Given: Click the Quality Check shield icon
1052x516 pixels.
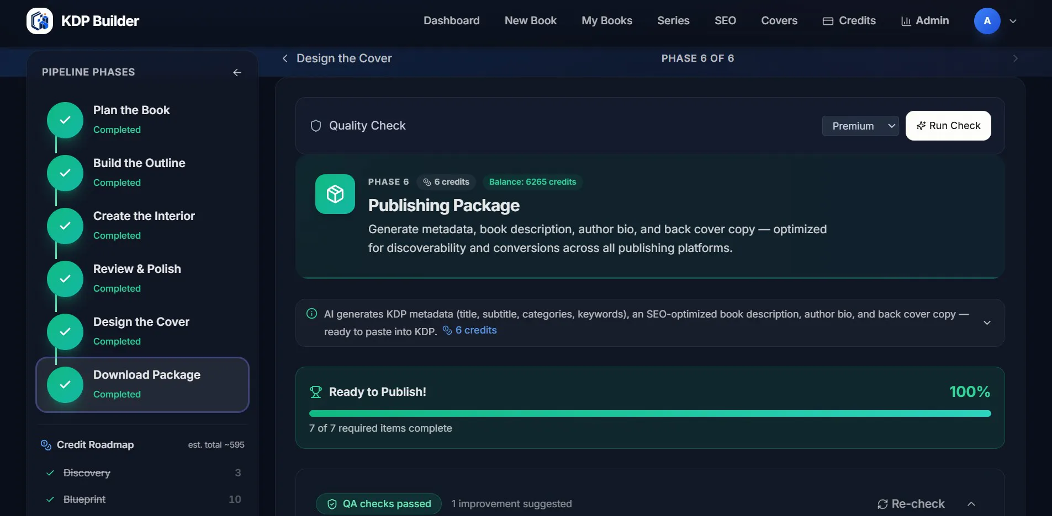Looking at the screenshot, I should 316,126.
